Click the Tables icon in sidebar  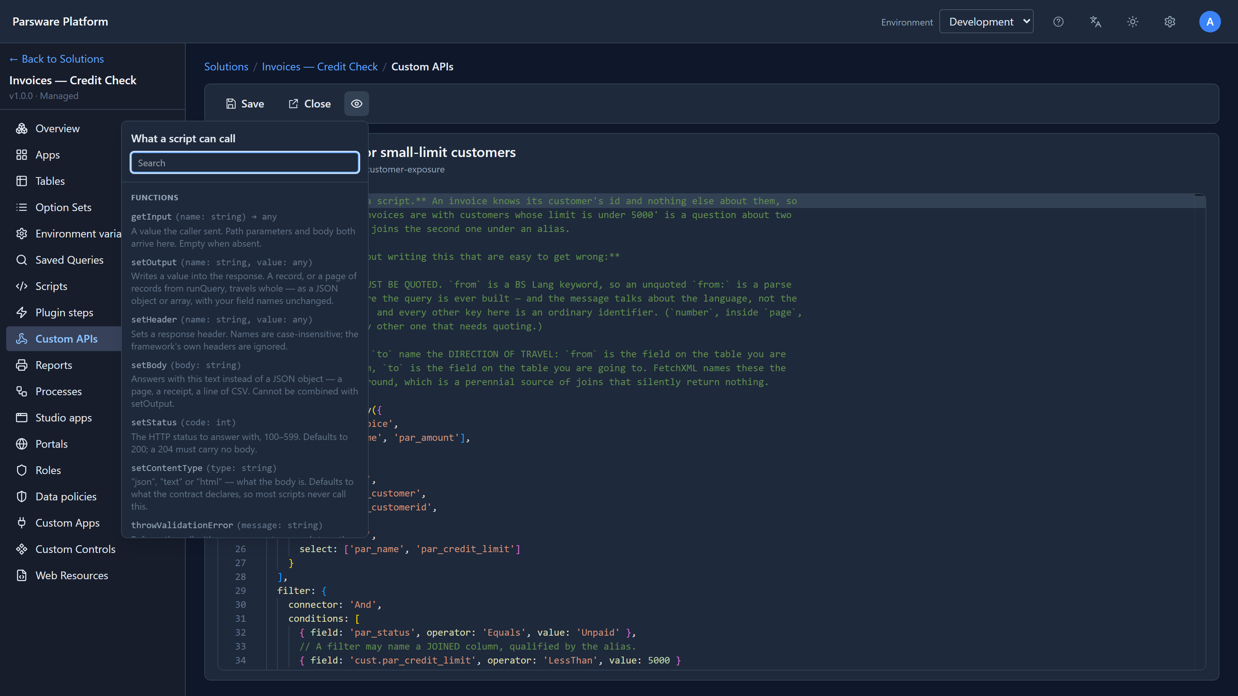pyautogui.click(x=22, y=181)
